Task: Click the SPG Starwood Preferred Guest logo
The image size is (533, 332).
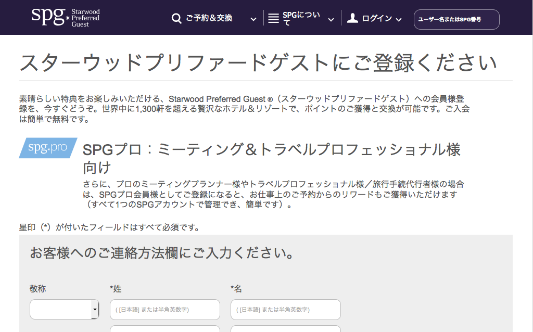Action: (x=65, y=17)
